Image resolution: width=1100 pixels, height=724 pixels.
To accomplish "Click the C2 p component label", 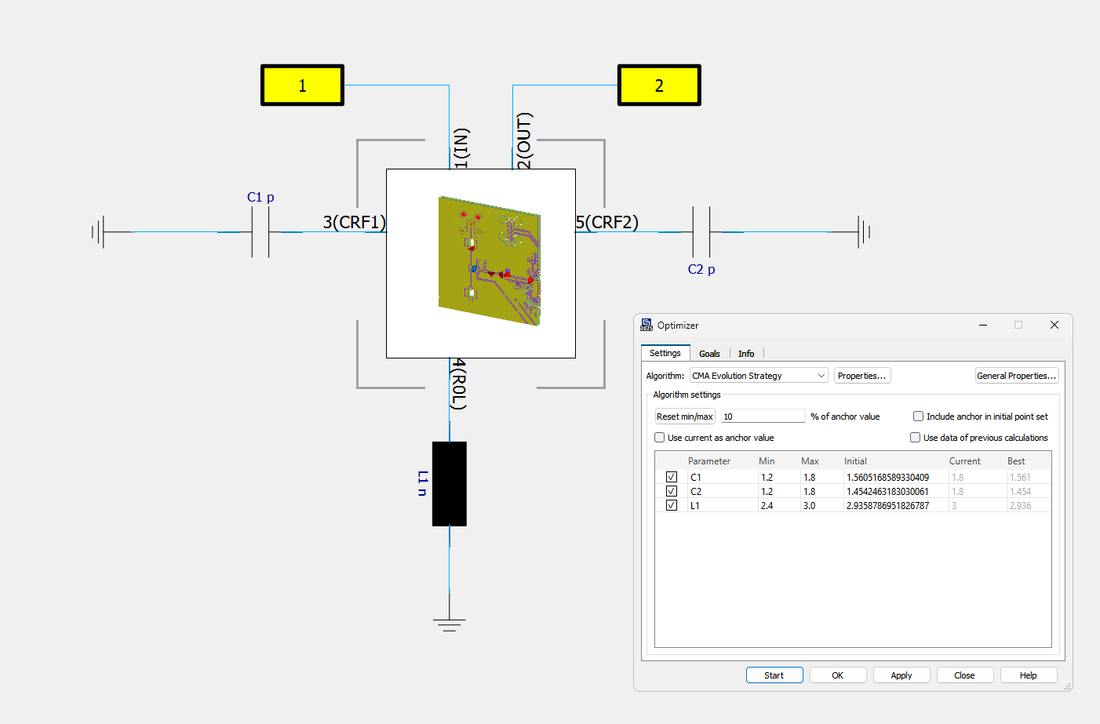I will tap(701, 269).
